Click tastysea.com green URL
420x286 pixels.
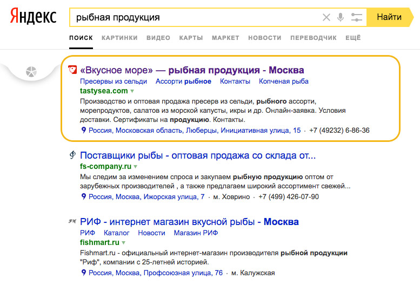click(104, 91)
